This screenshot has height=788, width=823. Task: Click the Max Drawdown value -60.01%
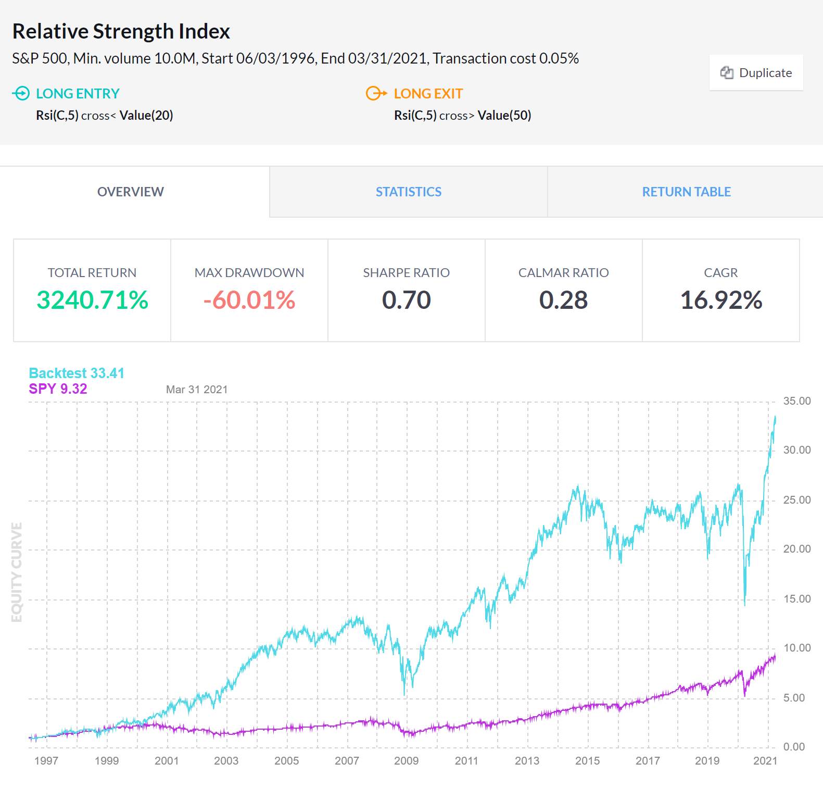point(249,300)
